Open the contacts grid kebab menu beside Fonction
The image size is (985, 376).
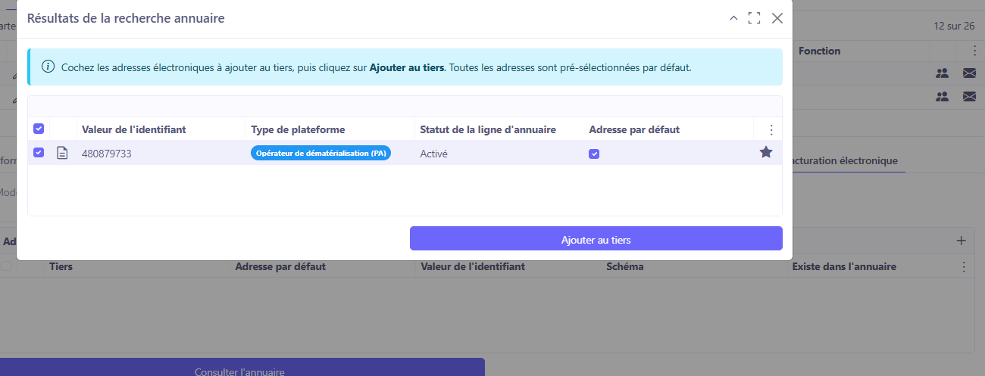[974, 51]
